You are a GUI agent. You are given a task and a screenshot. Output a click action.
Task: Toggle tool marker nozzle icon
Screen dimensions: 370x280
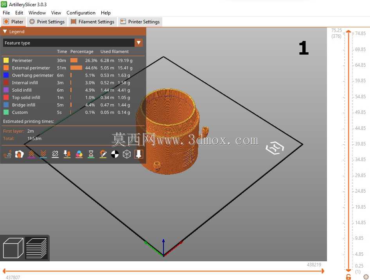[139, 154]
